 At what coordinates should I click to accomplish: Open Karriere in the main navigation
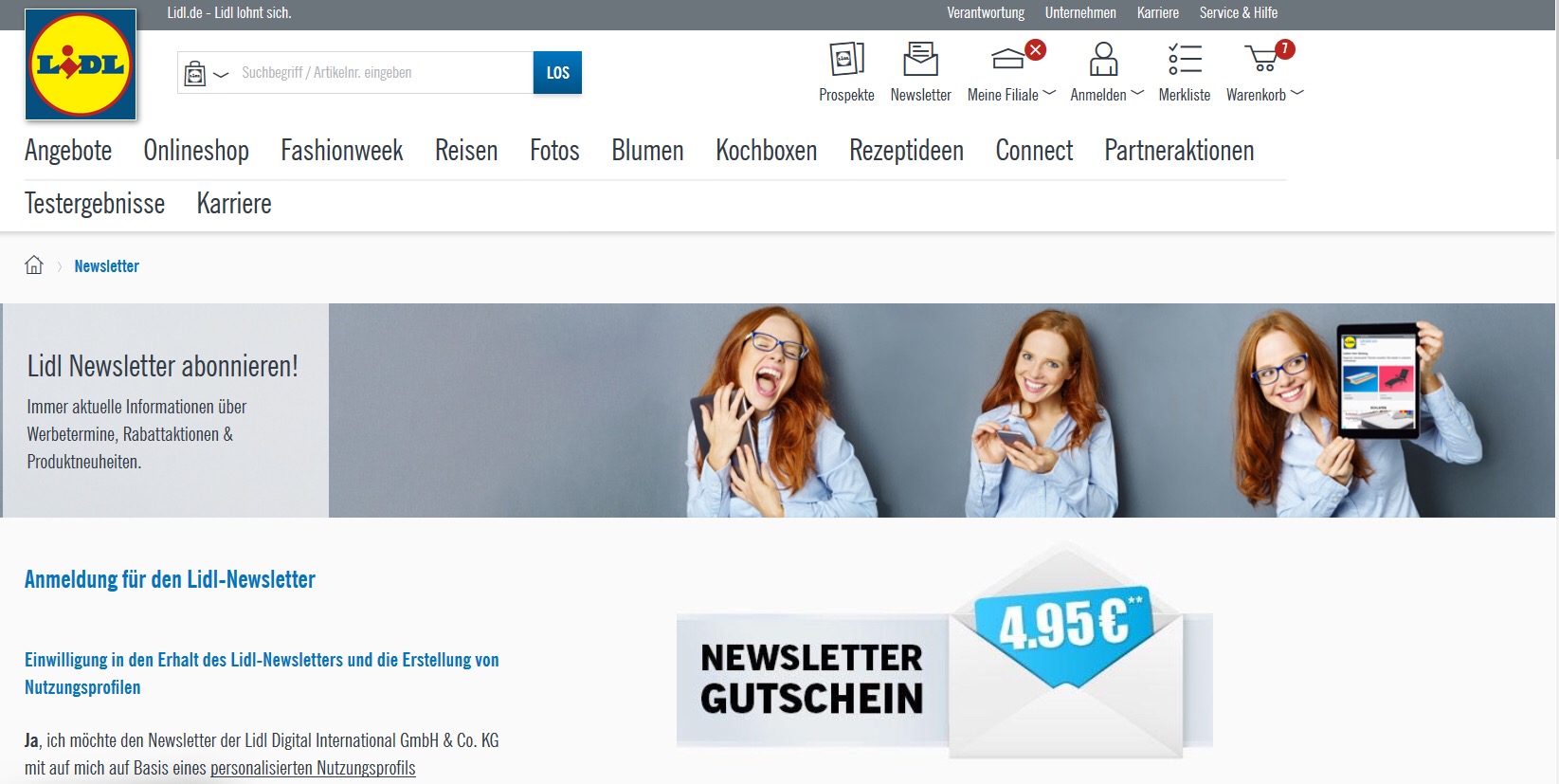[x=234, y=204]
